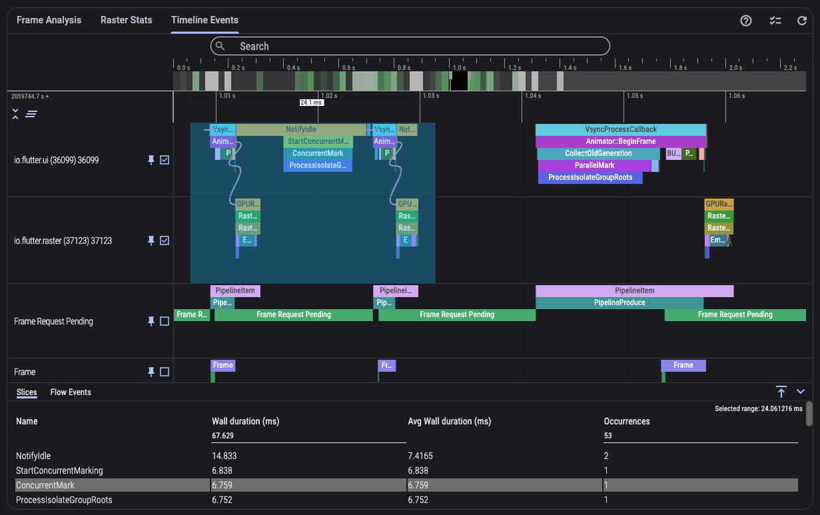Viewport: 820px width, 515px height.
Task: Select ParallelMark slice
Action: pos(595,165)
